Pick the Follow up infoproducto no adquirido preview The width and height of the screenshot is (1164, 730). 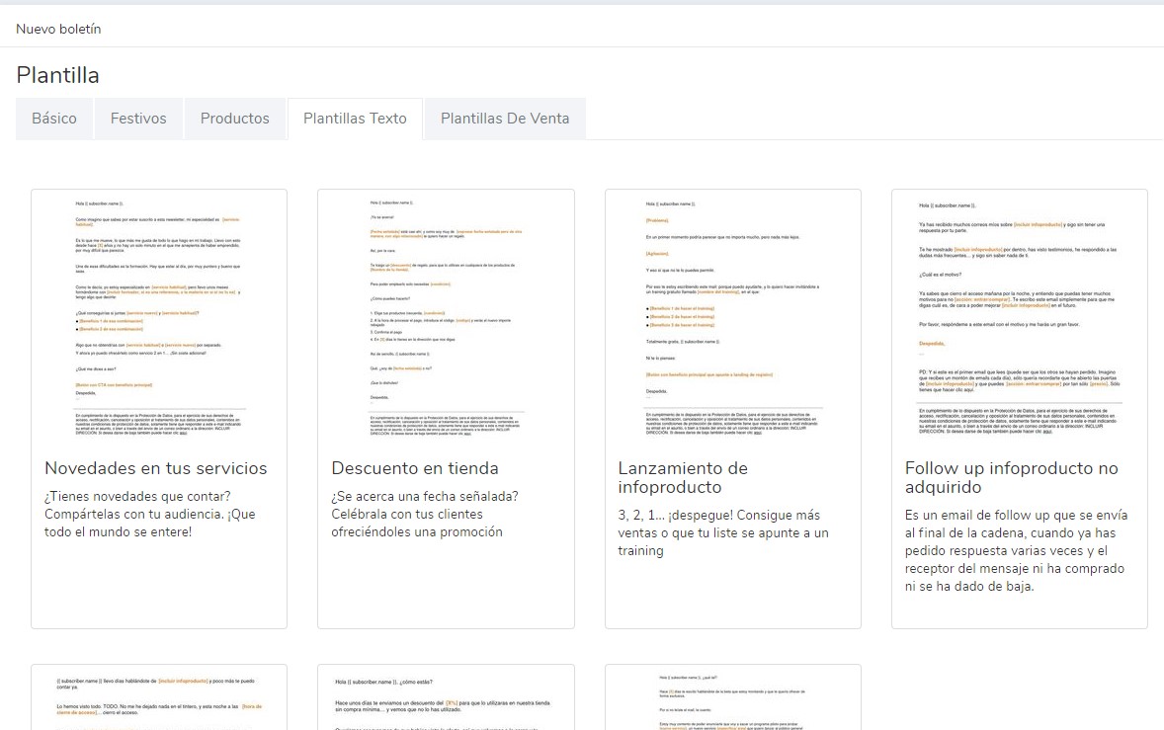point(1020,319)
